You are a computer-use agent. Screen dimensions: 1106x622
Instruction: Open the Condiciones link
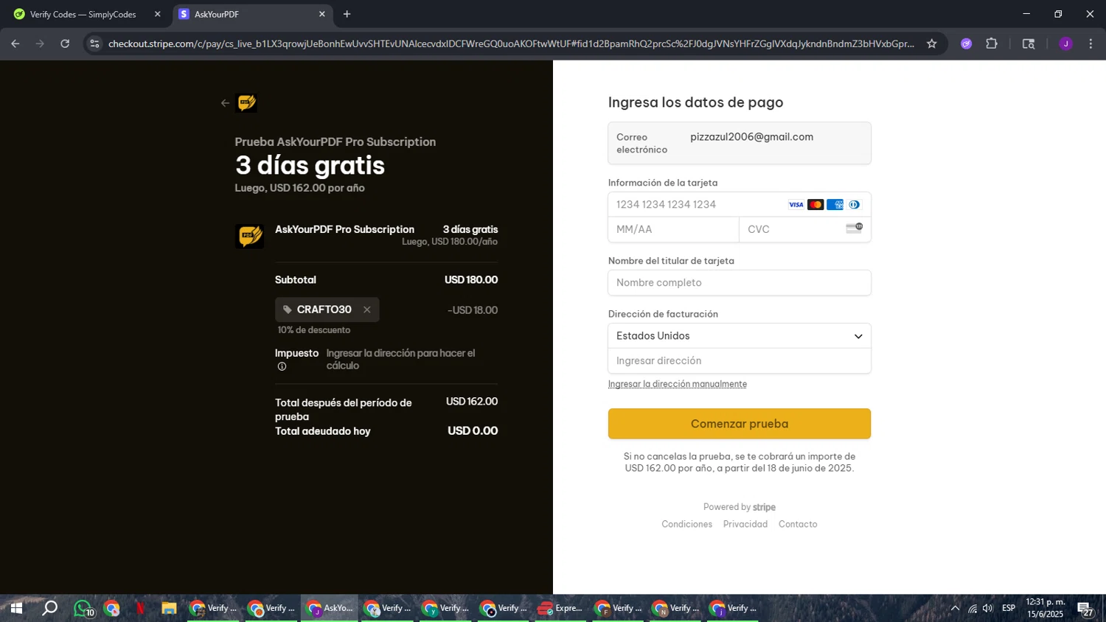[x=687, y=524]
